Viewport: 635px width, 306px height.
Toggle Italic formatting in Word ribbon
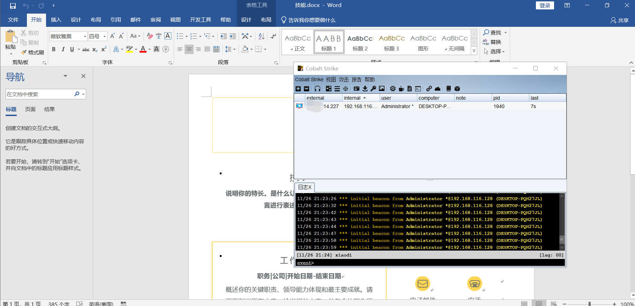[63, 49]
